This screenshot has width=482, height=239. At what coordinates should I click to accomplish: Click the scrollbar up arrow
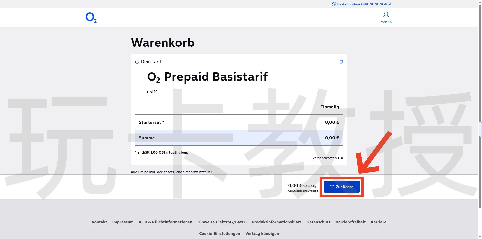480,2
